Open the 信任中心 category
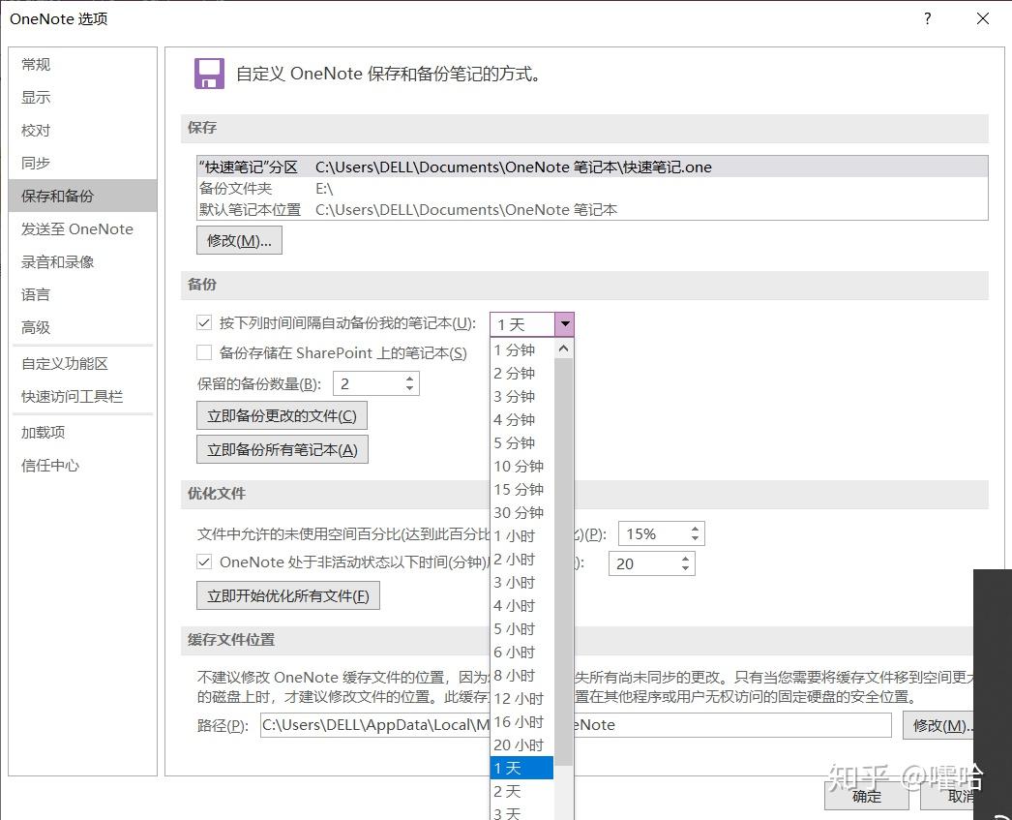 tap(82, 466)
